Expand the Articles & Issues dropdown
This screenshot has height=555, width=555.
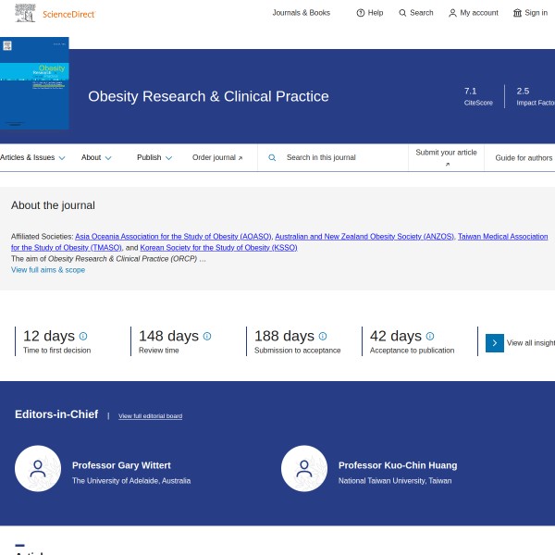point(32,157)
